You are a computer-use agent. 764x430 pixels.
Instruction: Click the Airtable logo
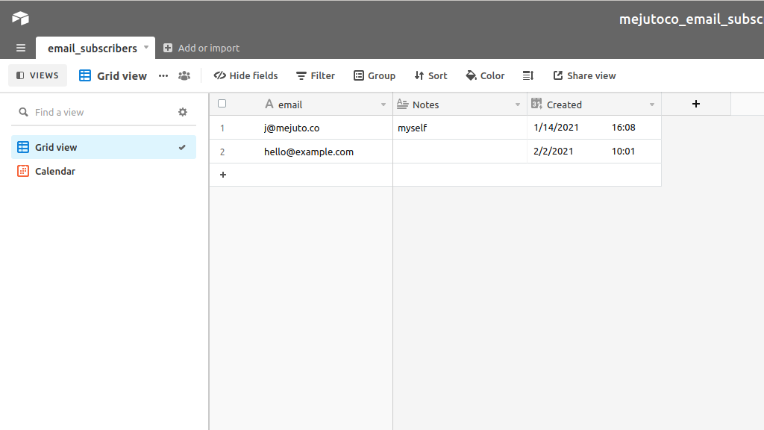(x=19, y=17)
